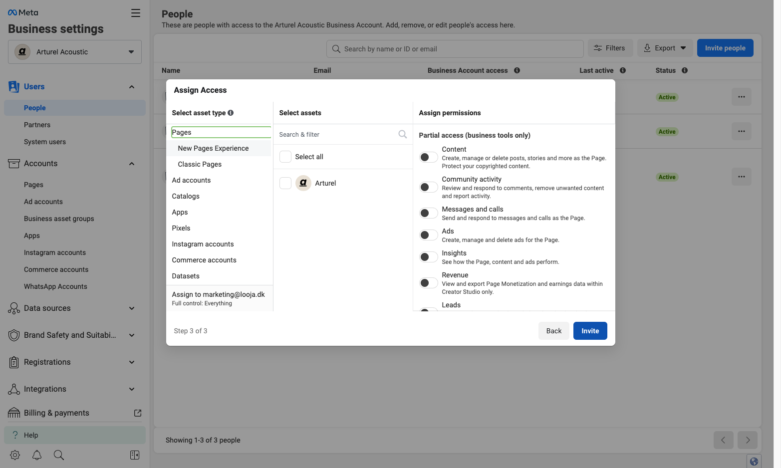Image resolution: width=781 pixels, height=468 pixels.
Task: Click info icon next to Last active
Action: 623,70
